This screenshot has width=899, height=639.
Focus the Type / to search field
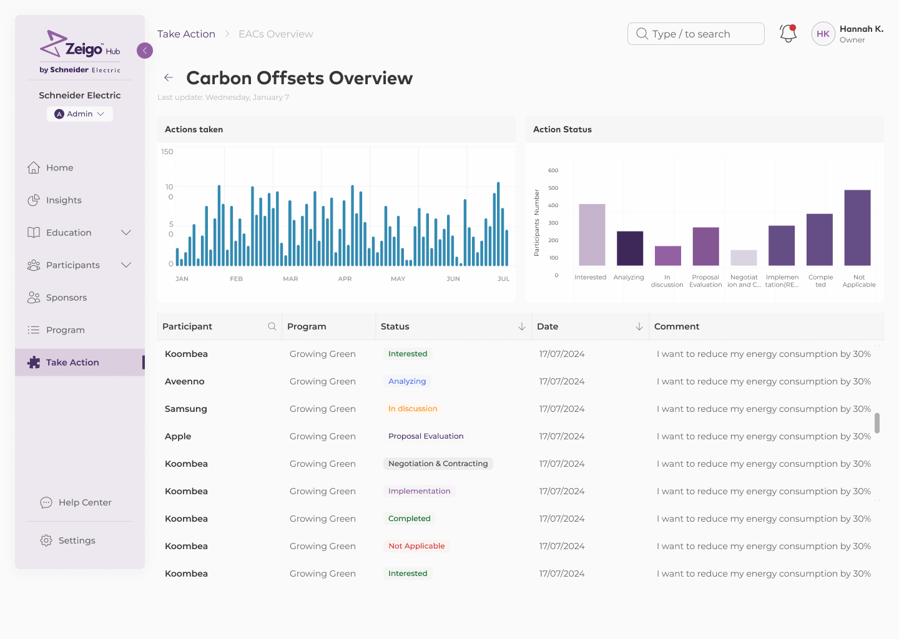pos(695,34)
